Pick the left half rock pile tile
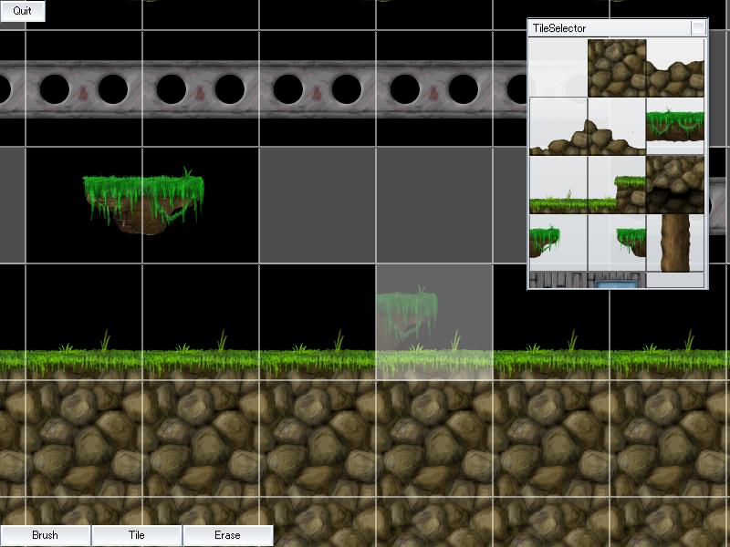Image resolution: width=730 pixels, height=547 pixels. coord(558,126)
